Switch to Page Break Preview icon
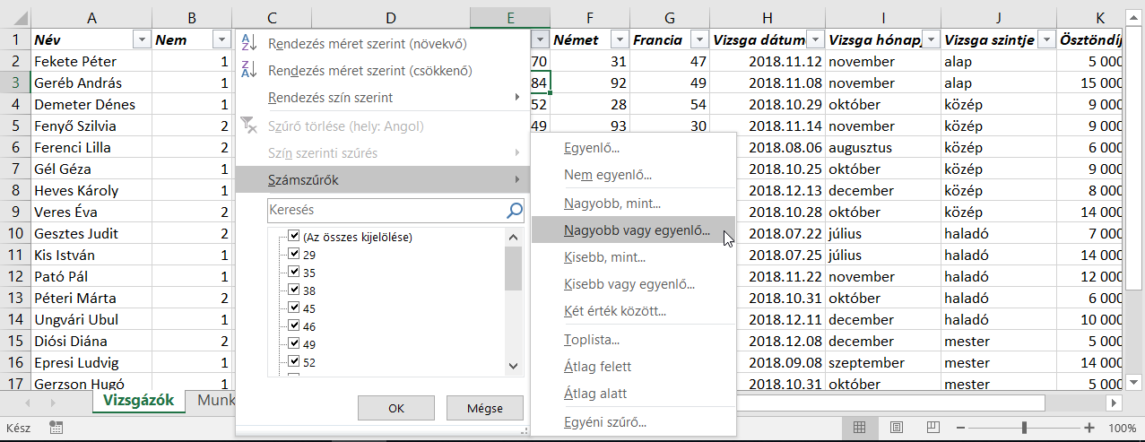The image size is (1145, 442). [x=932, y=428]
